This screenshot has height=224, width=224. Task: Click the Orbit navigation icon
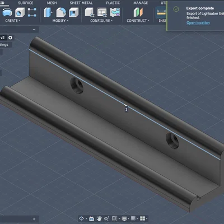pos(81,218)
